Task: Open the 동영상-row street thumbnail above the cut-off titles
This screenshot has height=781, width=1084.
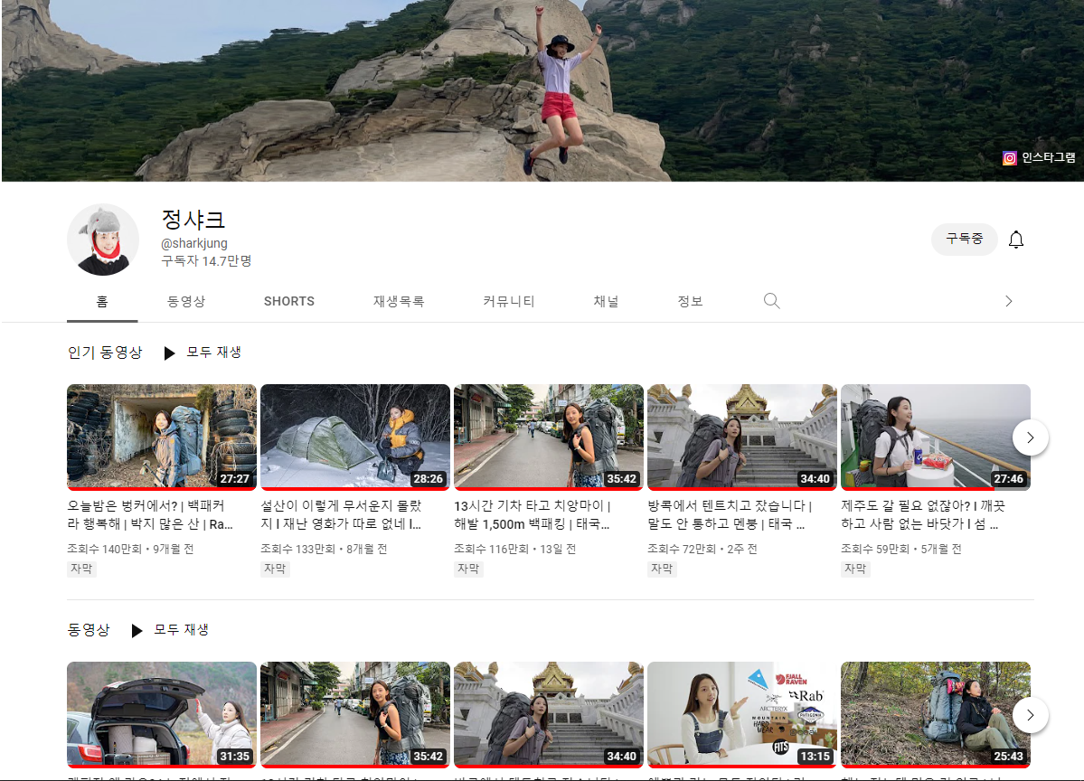Action: click(x=355, y=715)
